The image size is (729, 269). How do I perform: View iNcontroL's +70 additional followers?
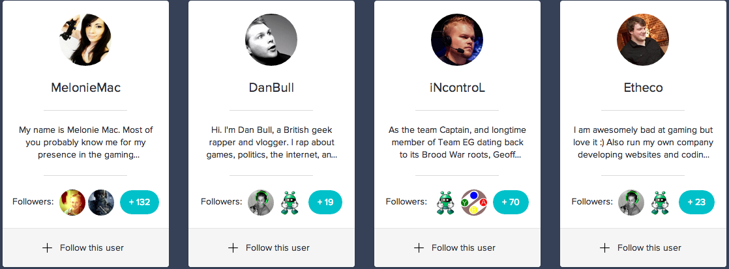click(511, 202)
